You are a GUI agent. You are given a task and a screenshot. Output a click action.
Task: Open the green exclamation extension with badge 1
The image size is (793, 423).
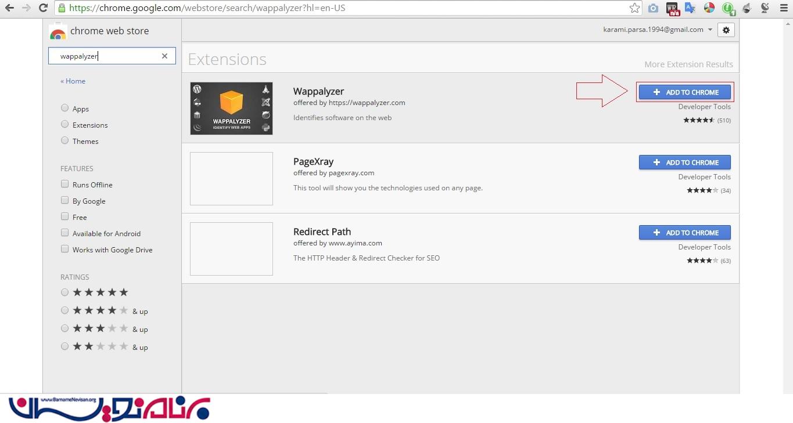(x=729, y=9)
